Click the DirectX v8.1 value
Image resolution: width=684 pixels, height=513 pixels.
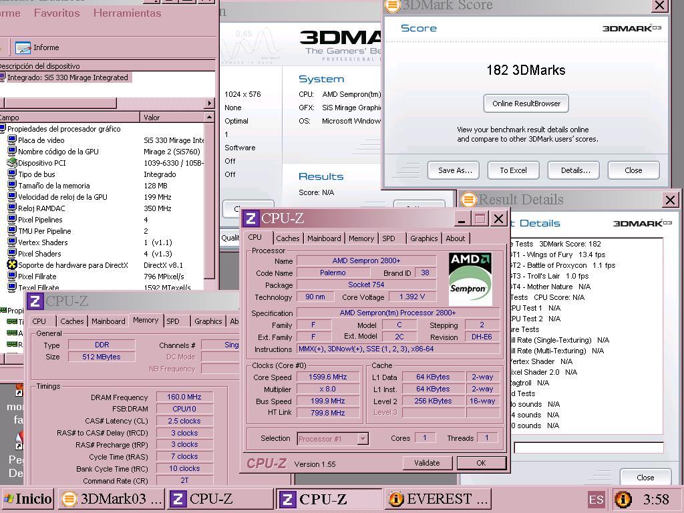point(163,265)
